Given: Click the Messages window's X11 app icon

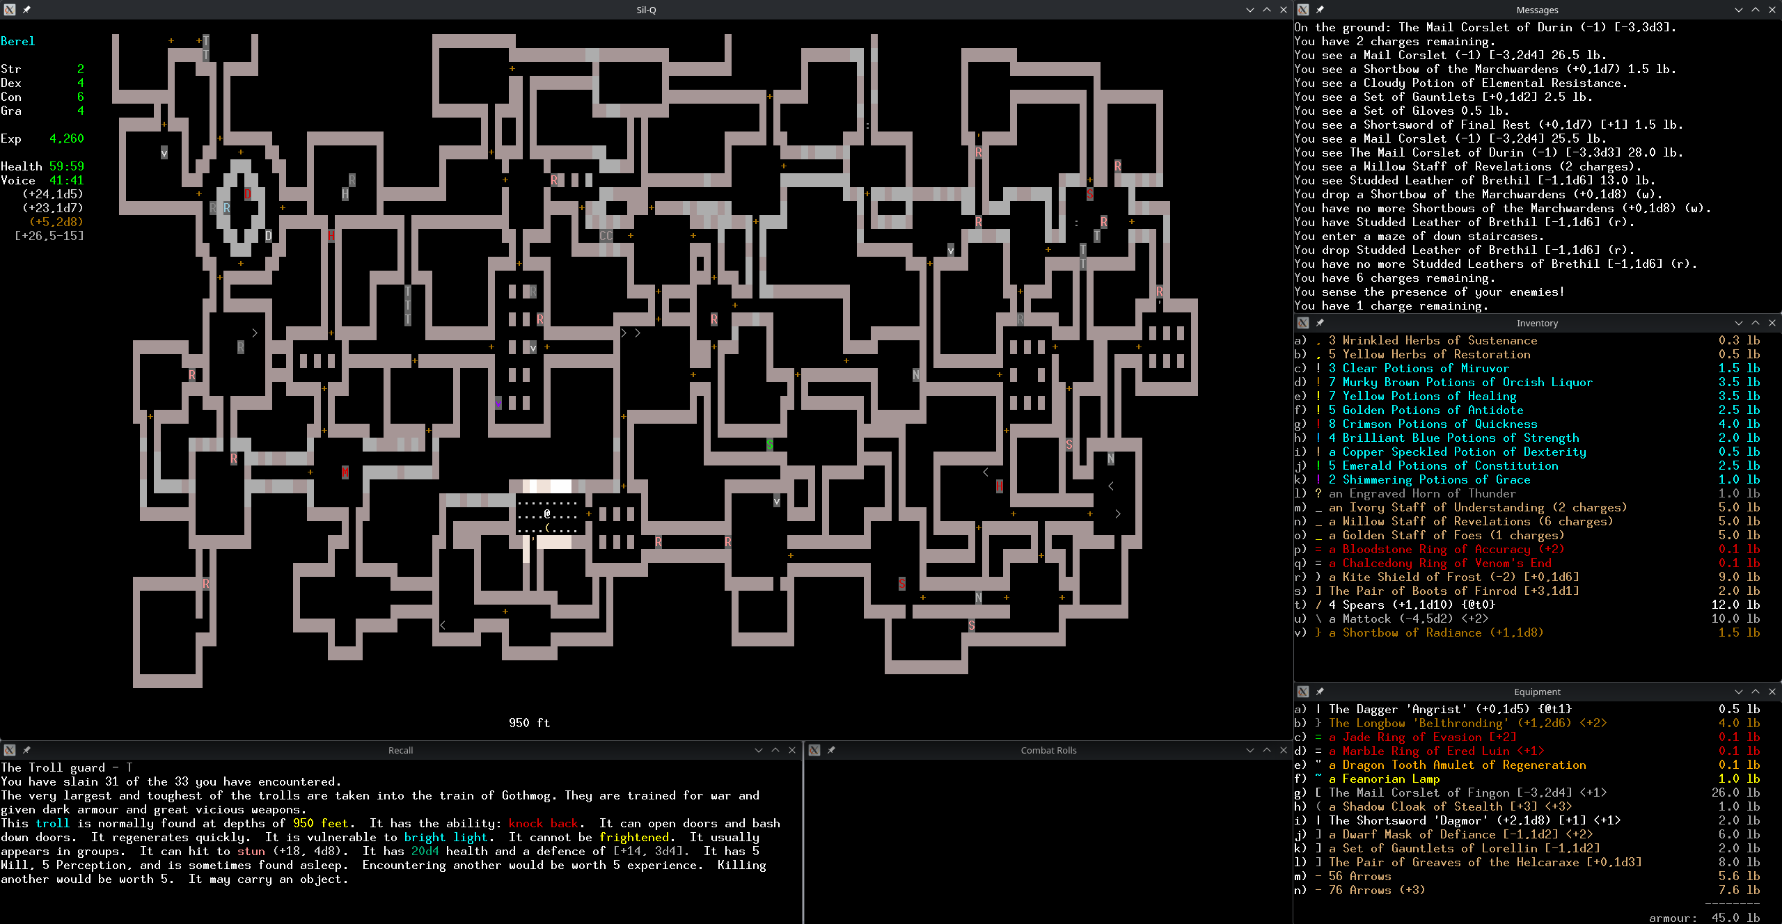Looking at the screenshot, I should point(1303,10).
